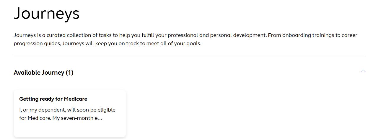Click the divider below the intro text

tap(190, 56)
